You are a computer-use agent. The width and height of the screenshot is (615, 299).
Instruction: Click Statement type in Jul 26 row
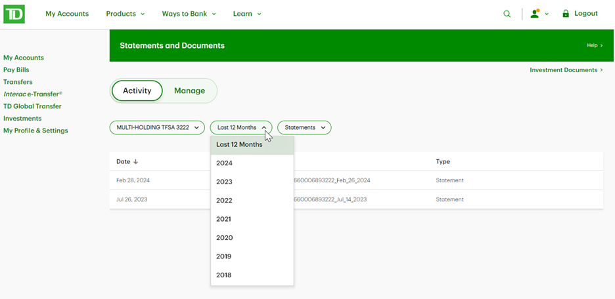coord(449,199)
